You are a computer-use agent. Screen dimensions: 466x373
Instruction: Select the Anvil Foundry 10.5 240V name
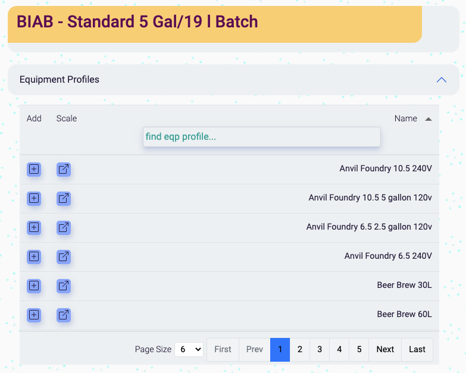[x=386, y=169]
